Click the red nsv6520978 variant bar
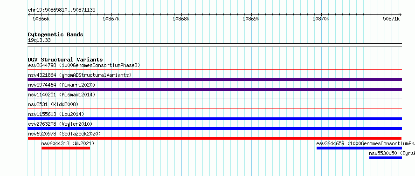This screenshot has height=176, width=415. point(214,138)
